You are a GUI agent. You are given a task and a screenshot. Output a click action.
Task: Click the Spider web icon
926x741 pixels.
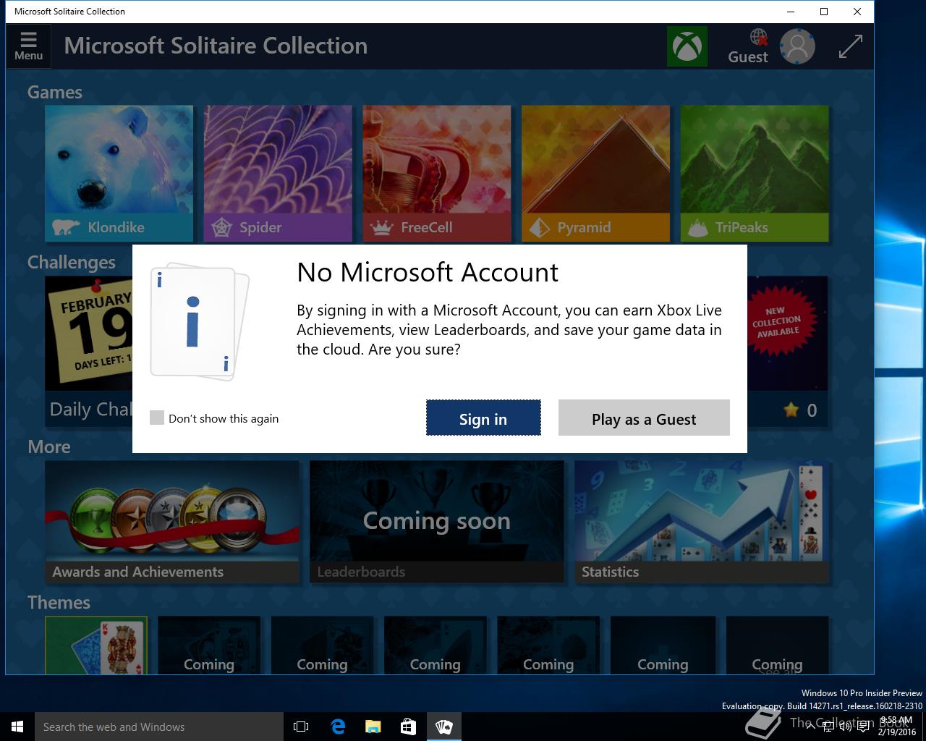[x=221, y=228]
